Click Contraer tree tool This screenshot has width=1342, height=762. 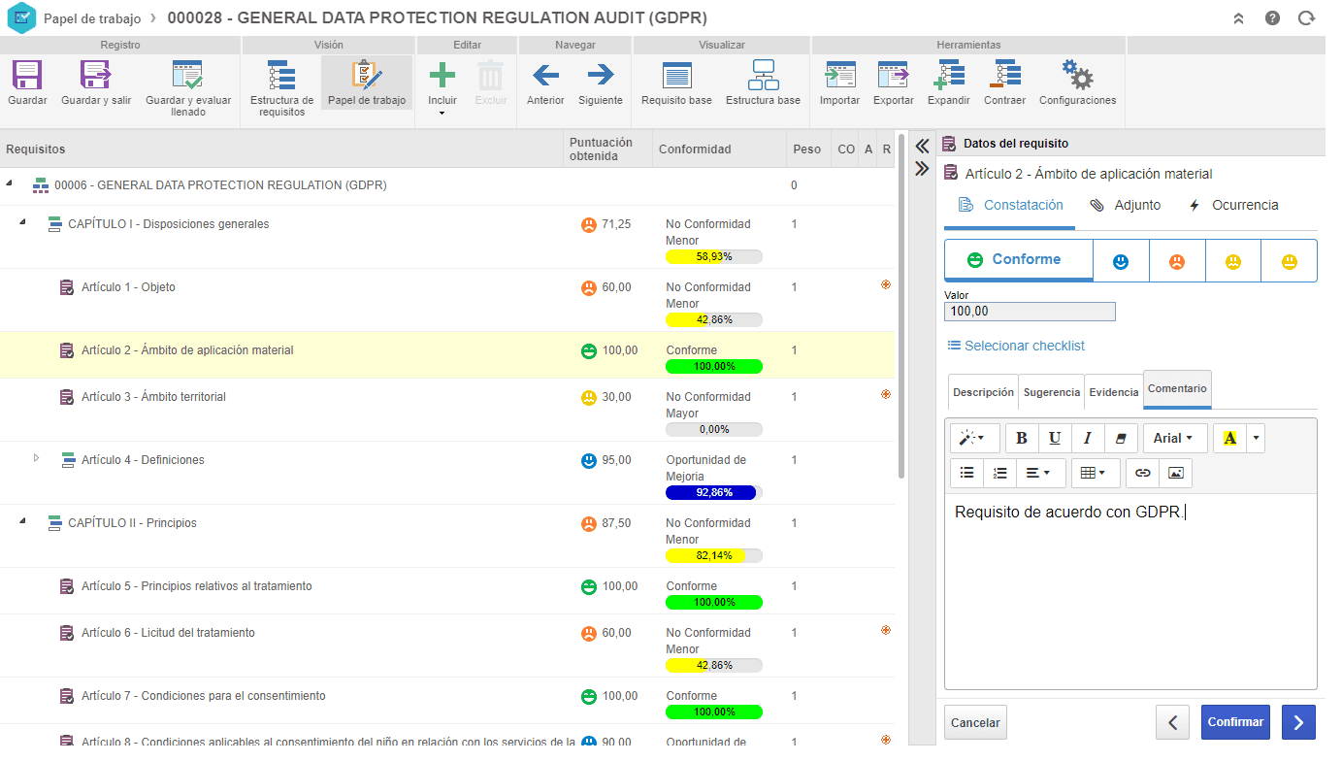coord(1004,75)
